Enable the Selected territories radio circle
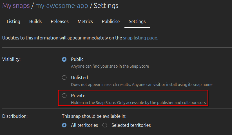Screen dimensions: 232x135 point(105,125)
